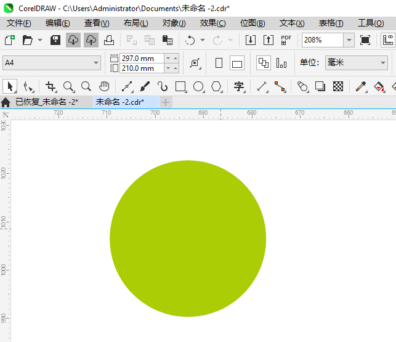This screenshot has width=396, height=342.
Task: Click the page height field 210.0 mm
Action: [x=142, y=68]
